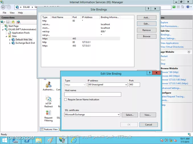This screenshot has width=193, height=144.
Task: Click the network tray icon
Action: pyautogui.click(x=171, y=140)
